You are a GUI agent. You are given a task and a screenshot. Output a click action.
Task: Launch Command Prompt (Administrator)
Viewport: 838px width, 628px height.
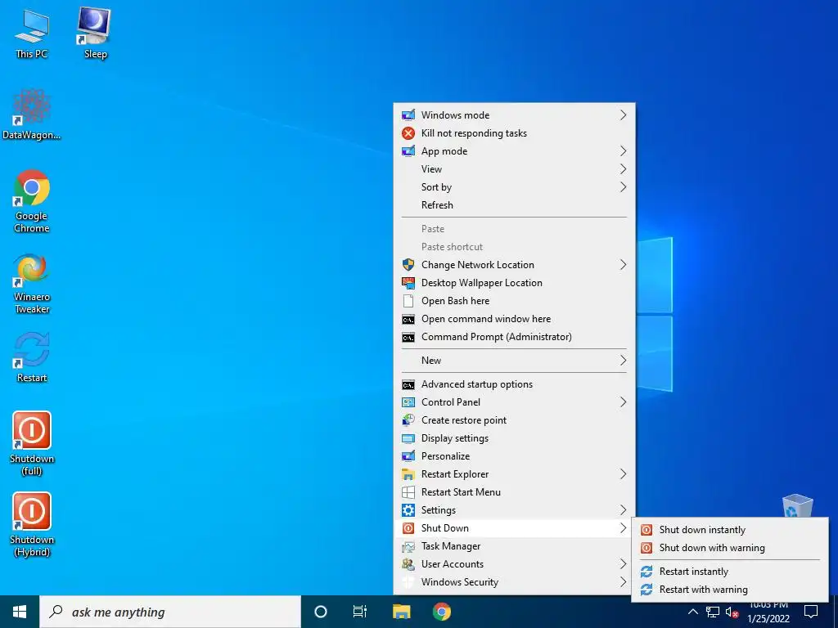(514, 337)
